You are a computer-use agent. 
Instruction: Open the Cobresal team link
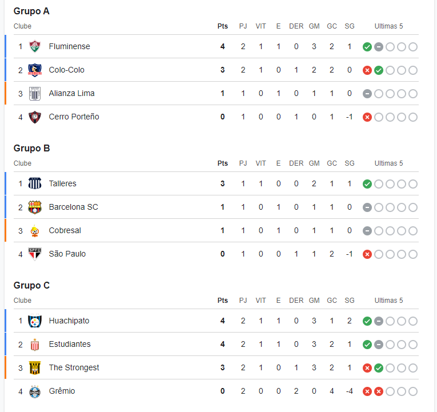coord(65,230)
